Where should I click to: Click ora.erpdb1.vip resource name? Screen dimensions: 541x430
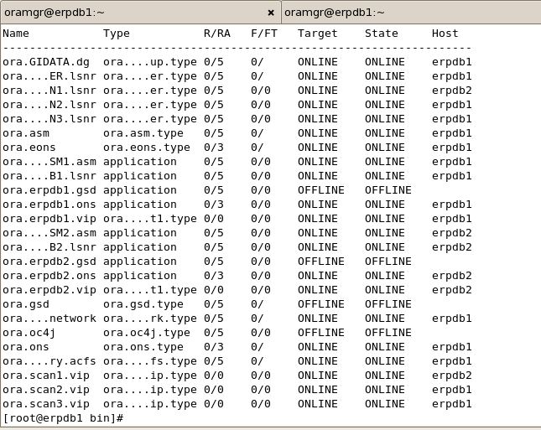coord(49,219)
